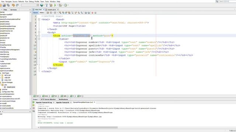Collapse the form tag code fold
The image size is (236, 132).
pos(39,36)
